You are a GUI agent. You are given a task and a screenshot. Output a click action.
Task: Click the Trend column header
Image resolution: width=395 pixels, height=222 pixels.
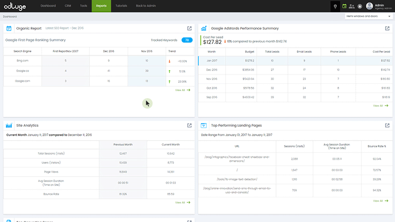(172, 51)
